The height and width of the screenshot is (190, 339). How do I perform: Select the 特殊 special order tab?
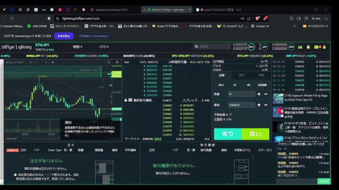click(261, 75)
